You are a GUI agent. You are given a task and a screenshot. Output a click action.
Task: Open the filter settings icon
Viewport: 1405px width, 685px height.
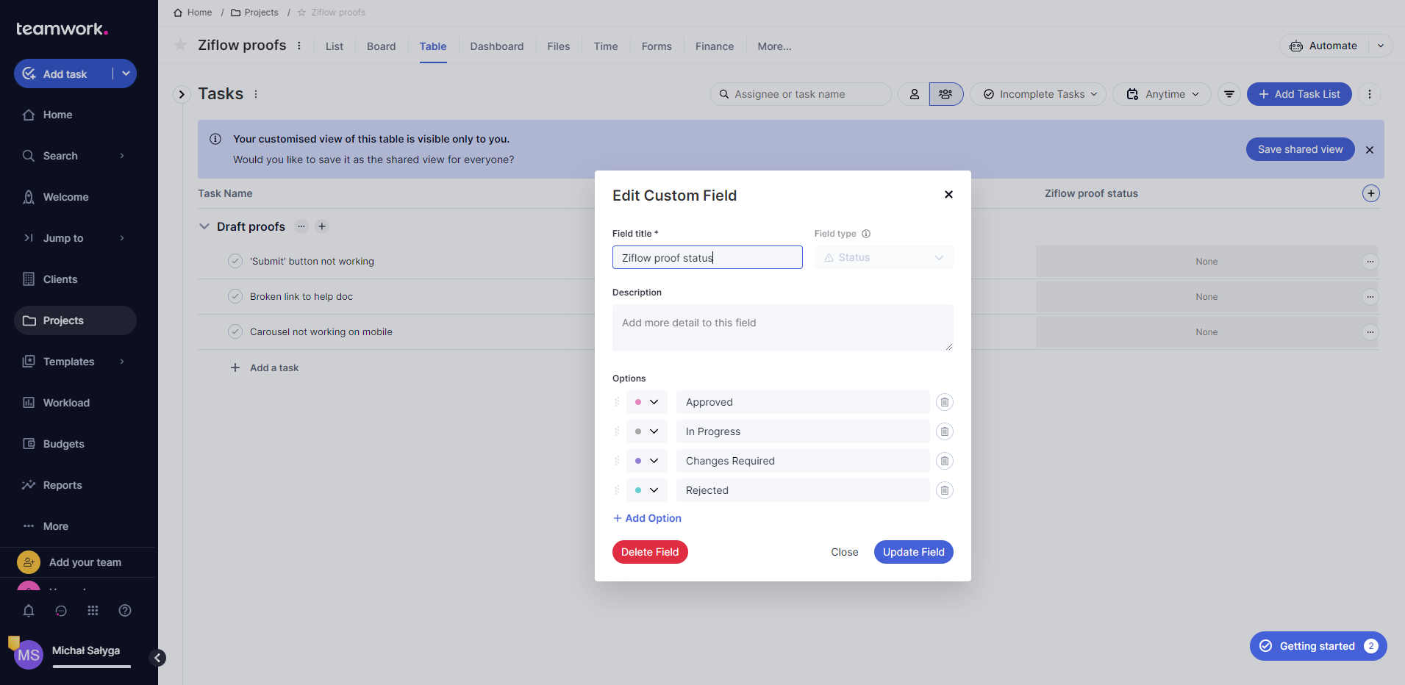tap(1229, 94)
